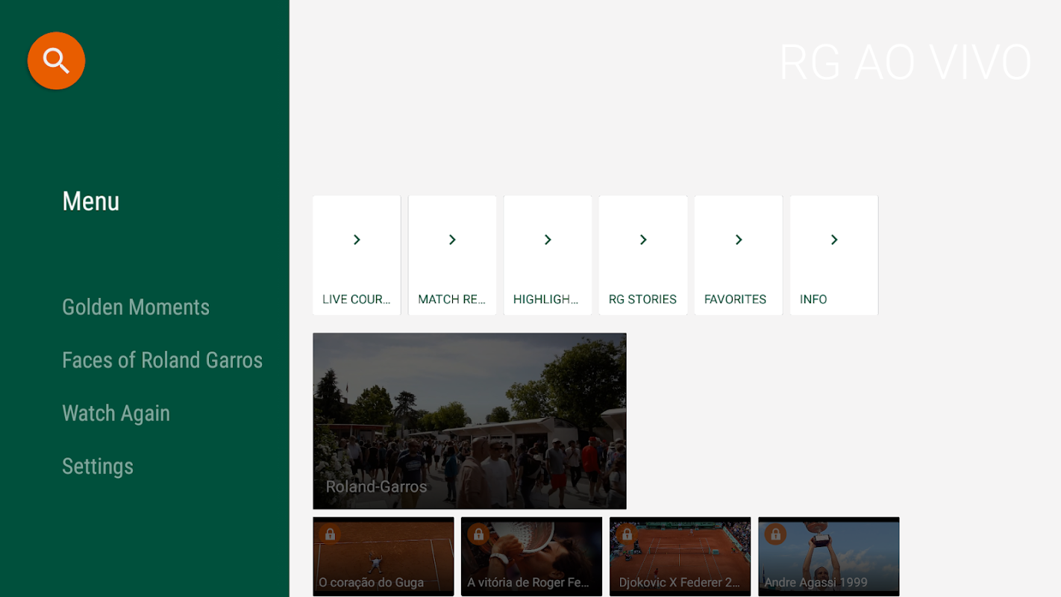Click lock icon on Andre Agassi 1999 video

(775, 534)
